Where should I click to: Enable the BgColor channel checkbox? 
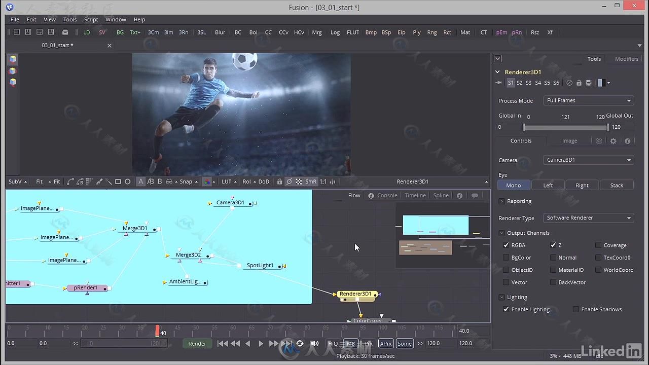pos(506,258)
